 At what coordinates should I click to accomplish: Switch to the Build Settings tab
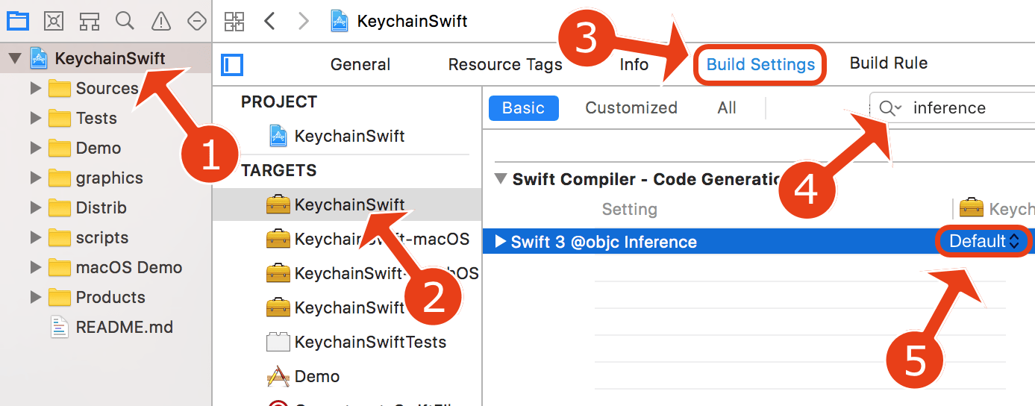point(760,64)
